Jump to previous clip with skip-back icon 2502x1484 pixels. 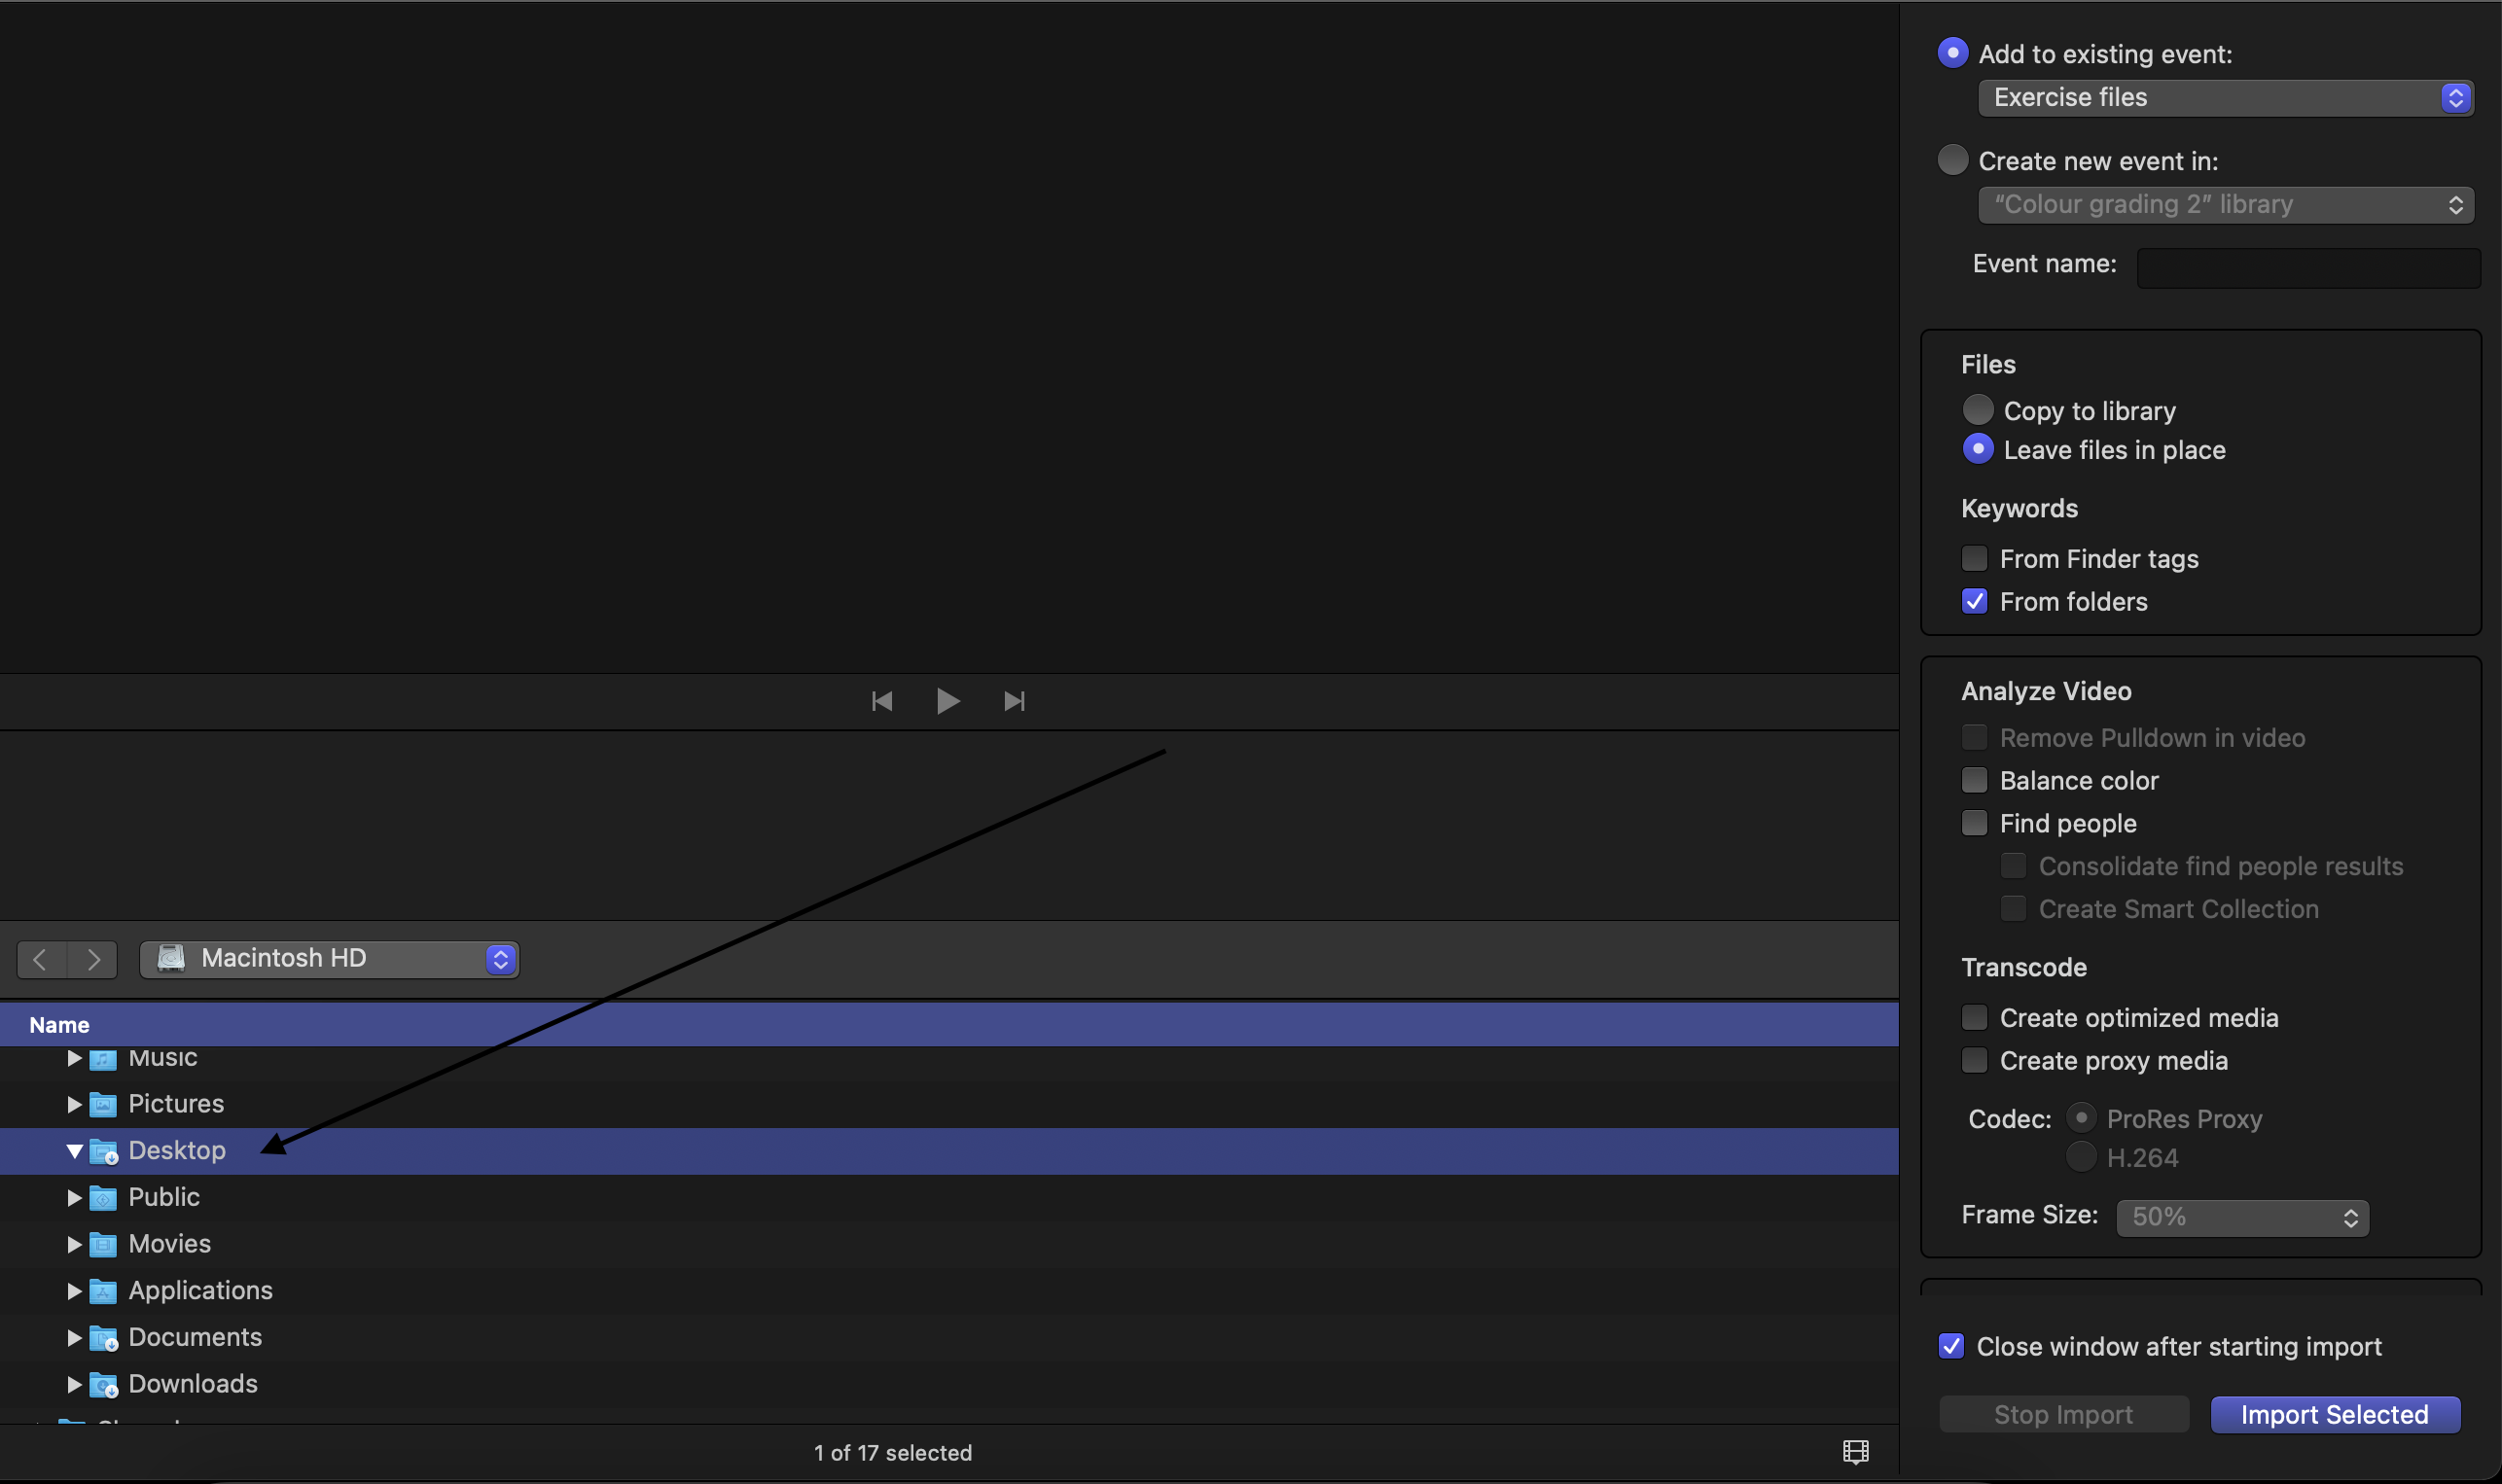click(x=881, y=701)
